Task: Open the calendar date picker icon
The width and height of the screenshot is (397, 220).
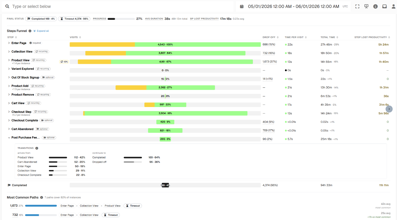Action: (242, 7)
